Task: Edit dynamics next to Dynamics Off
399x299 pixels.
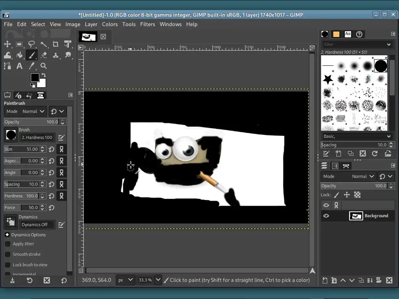Action: [61, 225]
